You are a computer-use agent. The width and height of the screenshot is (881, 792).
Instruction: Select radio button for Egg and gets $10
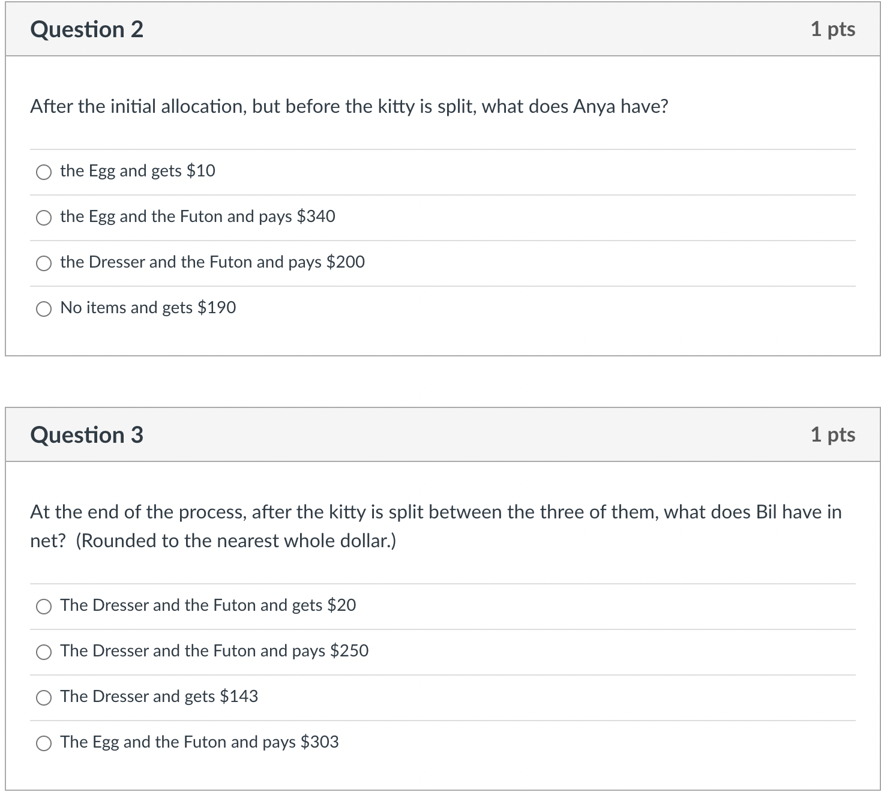44,172
